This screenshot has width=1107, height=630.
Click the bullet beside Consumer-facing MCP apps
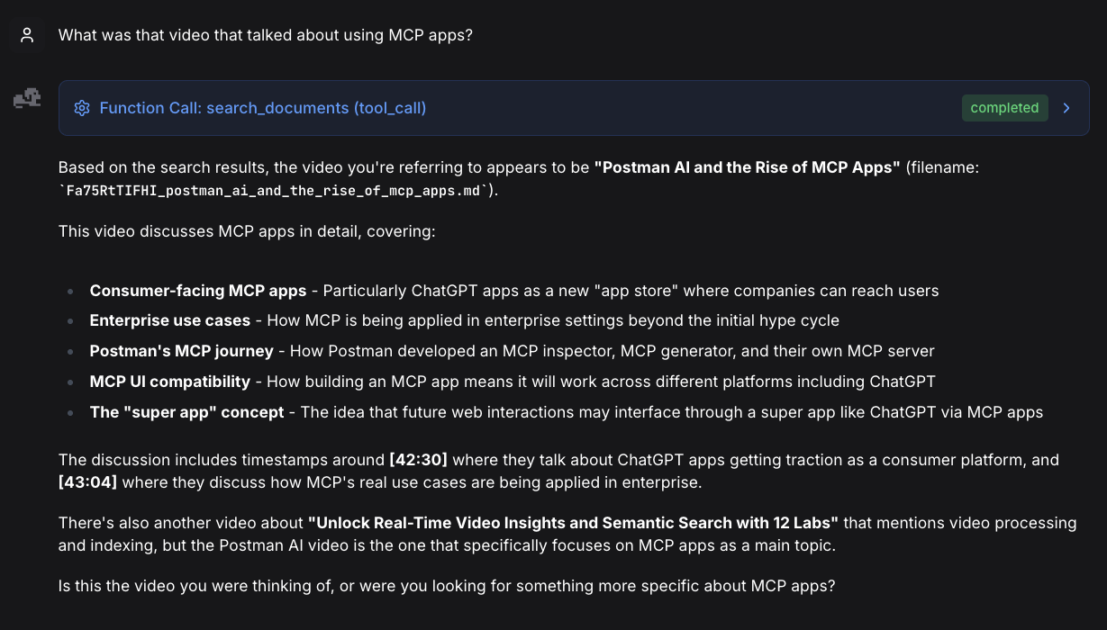point(69,291)
